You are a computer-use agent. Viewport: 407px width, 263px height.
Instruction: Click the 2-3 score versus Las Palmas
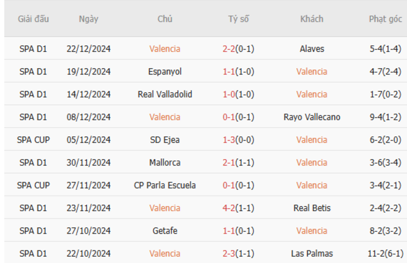229,254
